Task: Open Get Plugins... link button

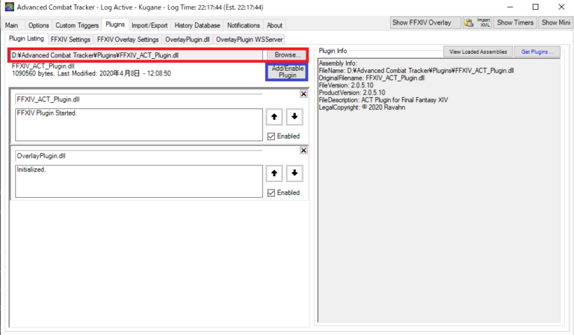Action: pos(537,51)
